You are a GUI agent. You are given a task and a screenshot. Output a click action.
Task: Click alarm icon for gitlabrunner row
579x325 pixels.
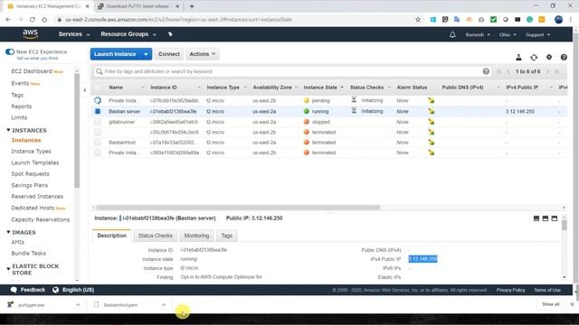coord(431,122)
